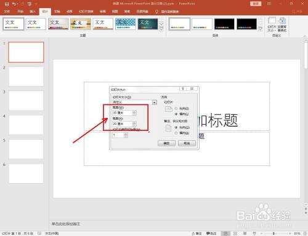Decrease the height value with the down spinner
308x236 pixels.
pyautogui.click(x=134, y=125)
